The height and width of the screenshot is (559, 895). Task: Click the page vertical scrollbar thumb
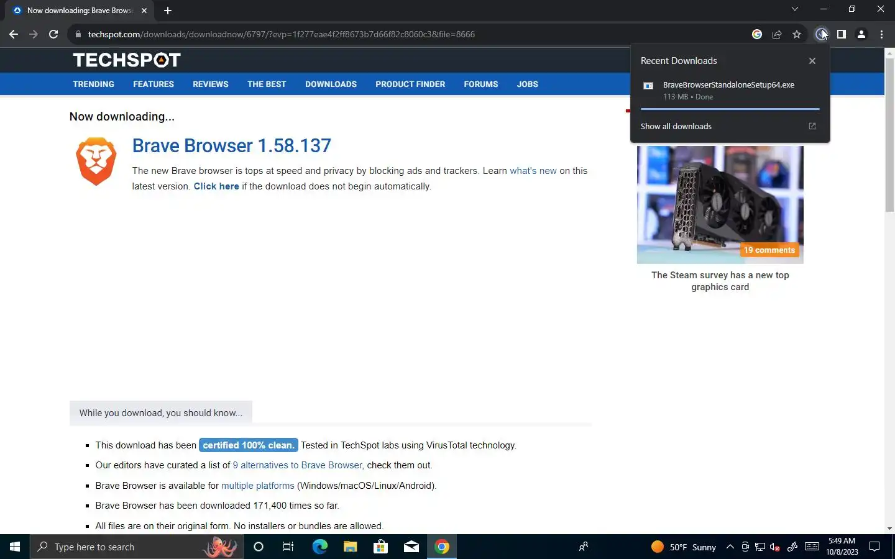(889, 135)
